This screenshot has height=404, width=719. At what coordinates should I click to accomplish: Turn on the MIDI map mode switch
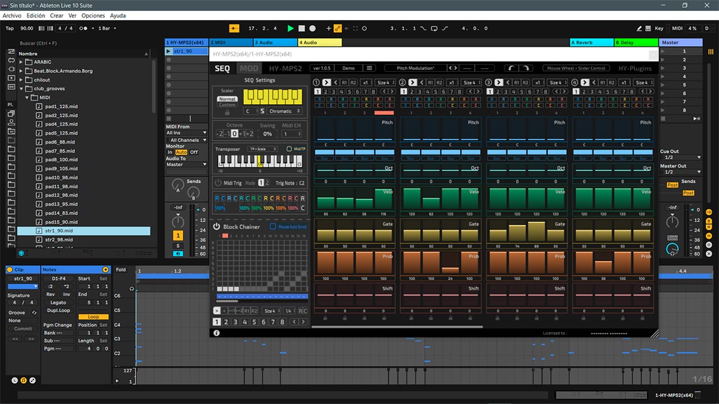(x=677, y=28)
